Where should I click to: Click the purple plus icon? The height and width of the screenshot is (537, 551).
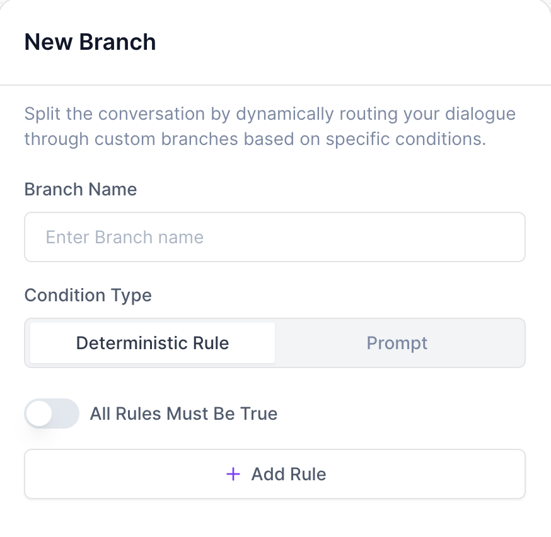tap(233, 474)
